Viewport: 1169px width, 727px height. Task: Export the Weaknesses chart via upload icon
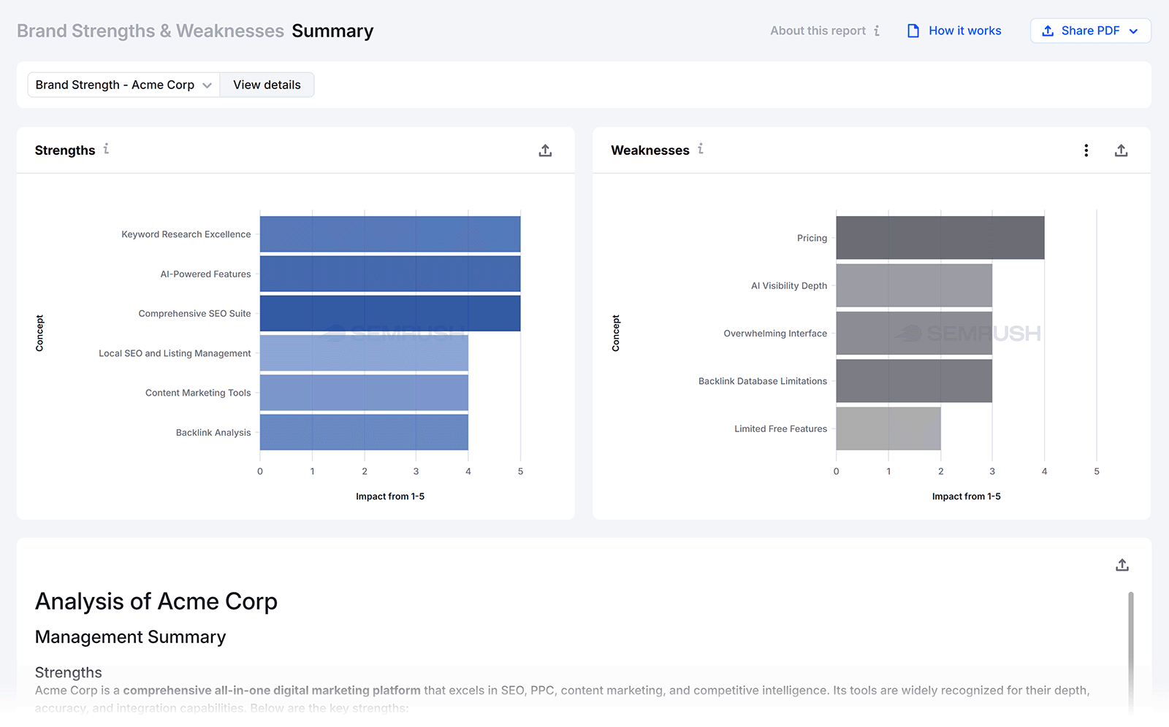click(x=1121, y=150)
